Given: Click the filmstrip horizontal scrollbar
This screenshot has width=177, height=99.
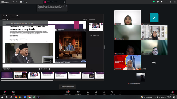Looking at the screenshot, I should click(x=27, y=80).
